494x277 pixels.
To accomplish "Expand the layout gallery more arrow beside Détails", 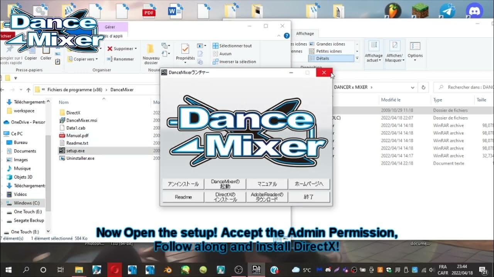I will pyautogui.click(x=357, y=58).
